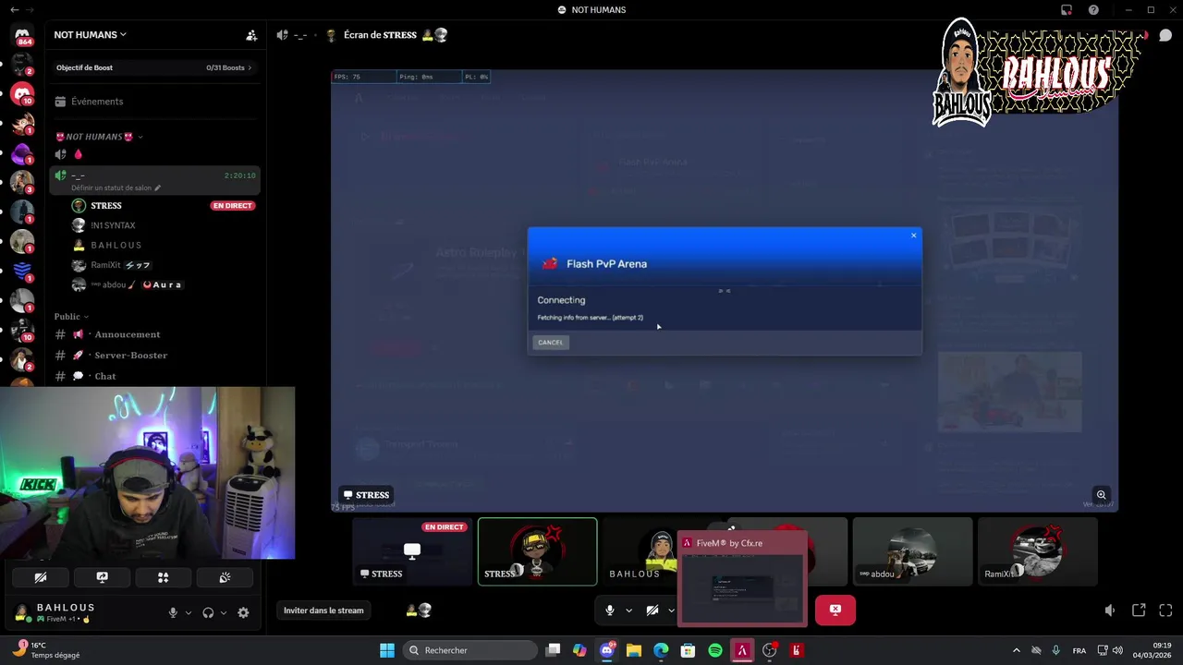
Task: Click EN DIRECT badge next to STRESS
Action: coord(232,206)
